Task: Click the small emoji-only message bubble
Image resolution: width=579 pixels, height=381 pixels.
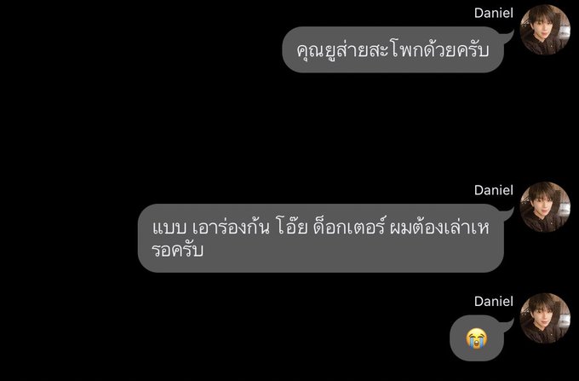Action: (477, 338)
